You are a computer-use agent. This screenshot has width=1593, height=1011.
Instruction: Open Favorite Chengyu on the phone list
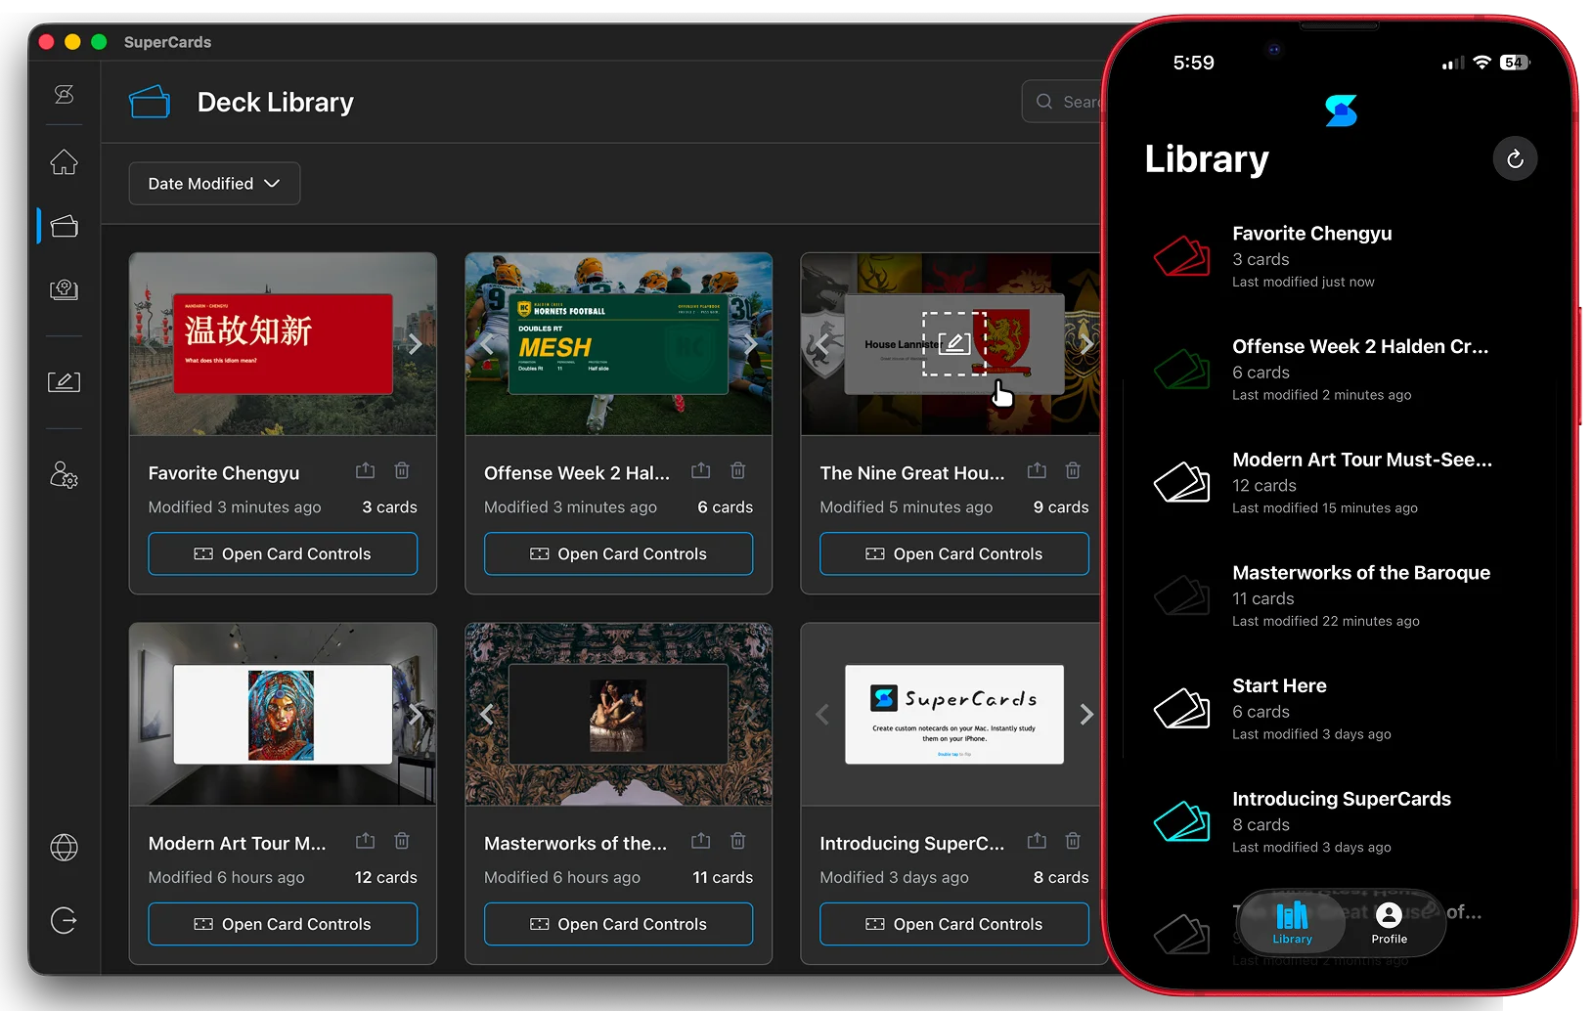click(1340, 256)
